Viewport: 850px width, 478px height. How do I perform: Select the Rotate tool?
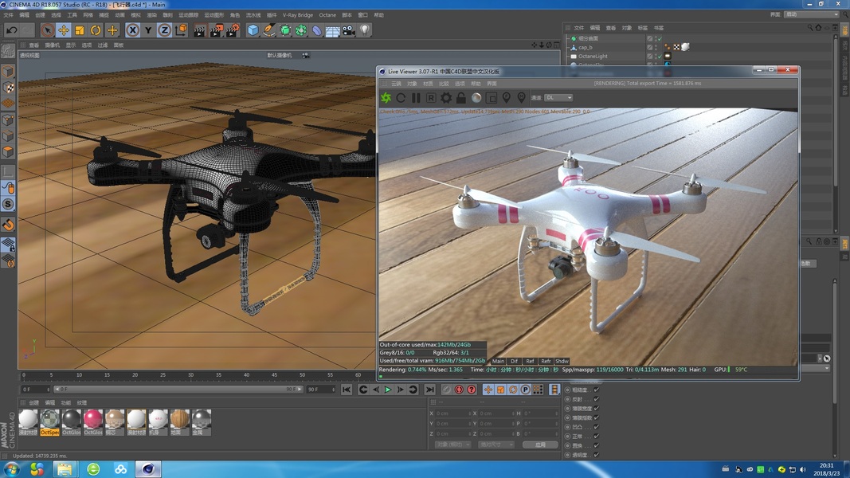click(x=96, y=30)
